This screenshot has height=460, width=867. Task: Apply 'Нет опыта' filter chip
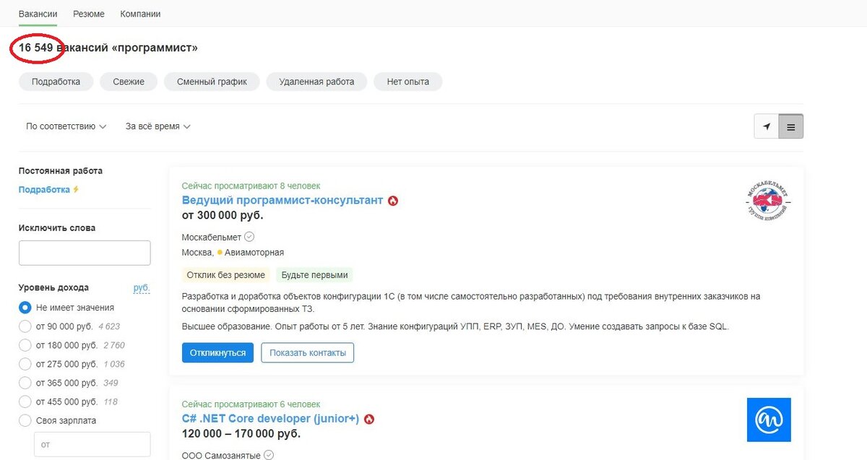407,82
